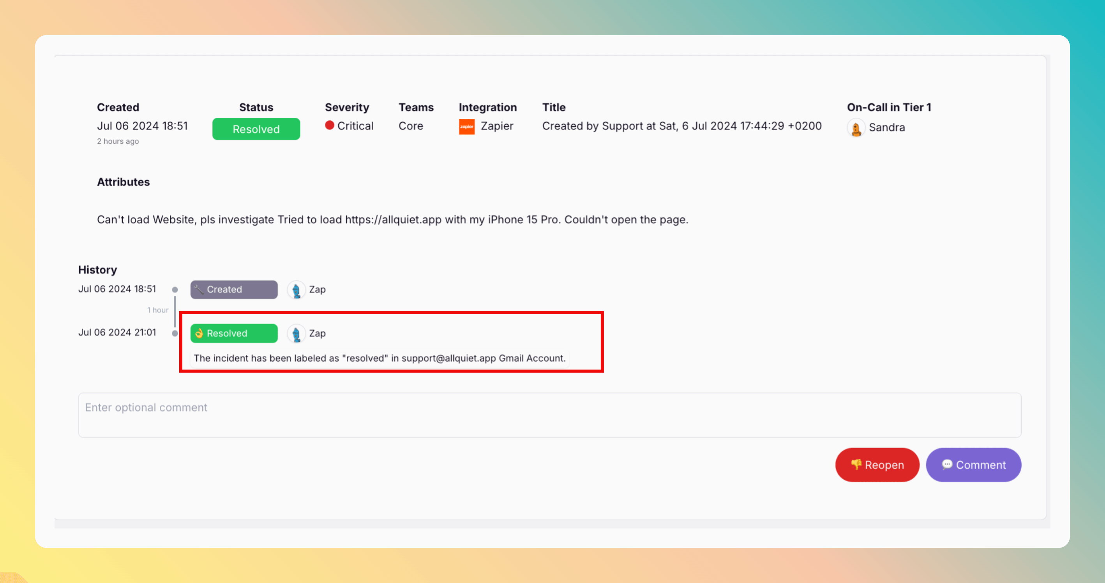Click the timeline dot at 21:01
This screenshot has height=583, width=1105.
point(175,333)
